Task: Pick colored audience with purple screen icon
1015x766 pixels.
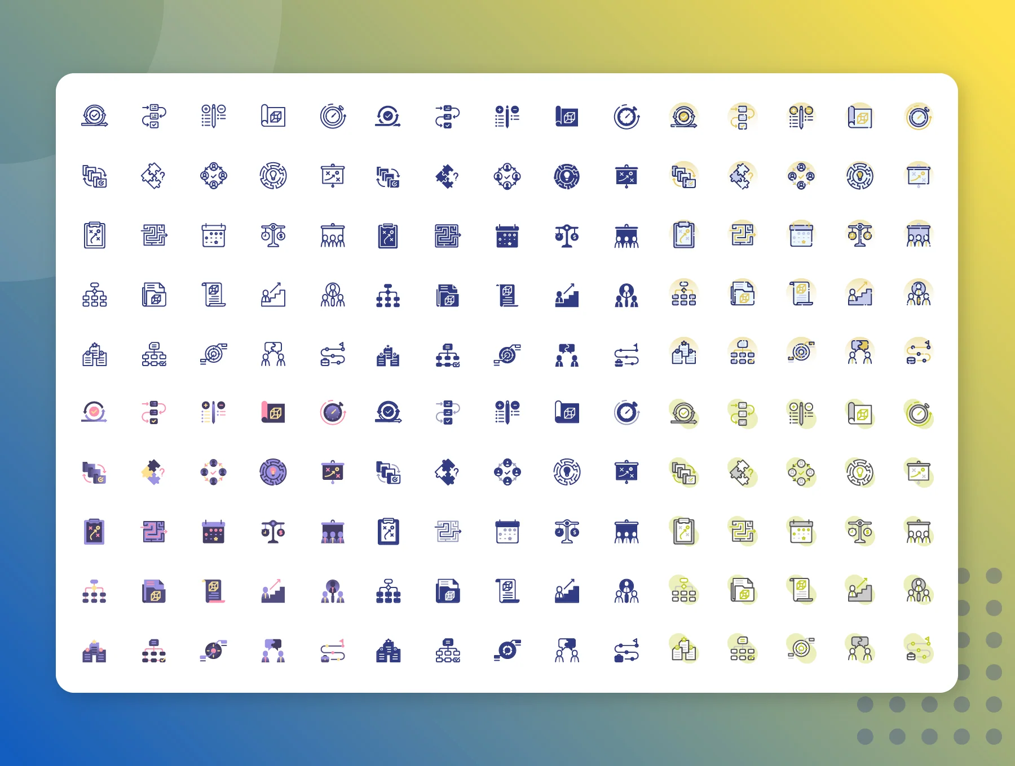Action: click(x=333, y=532)
